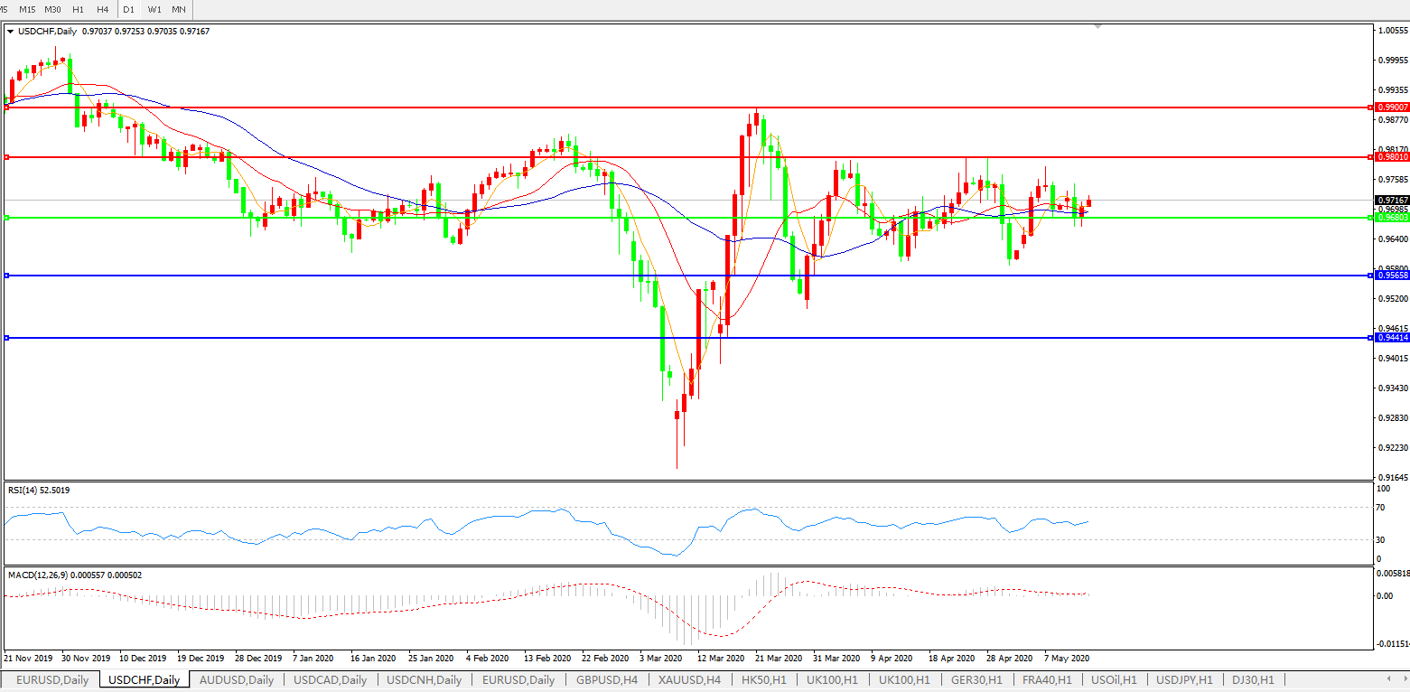Select the M30 timeframe button
The image size is (1410, 692).
[x=52, y=9]
